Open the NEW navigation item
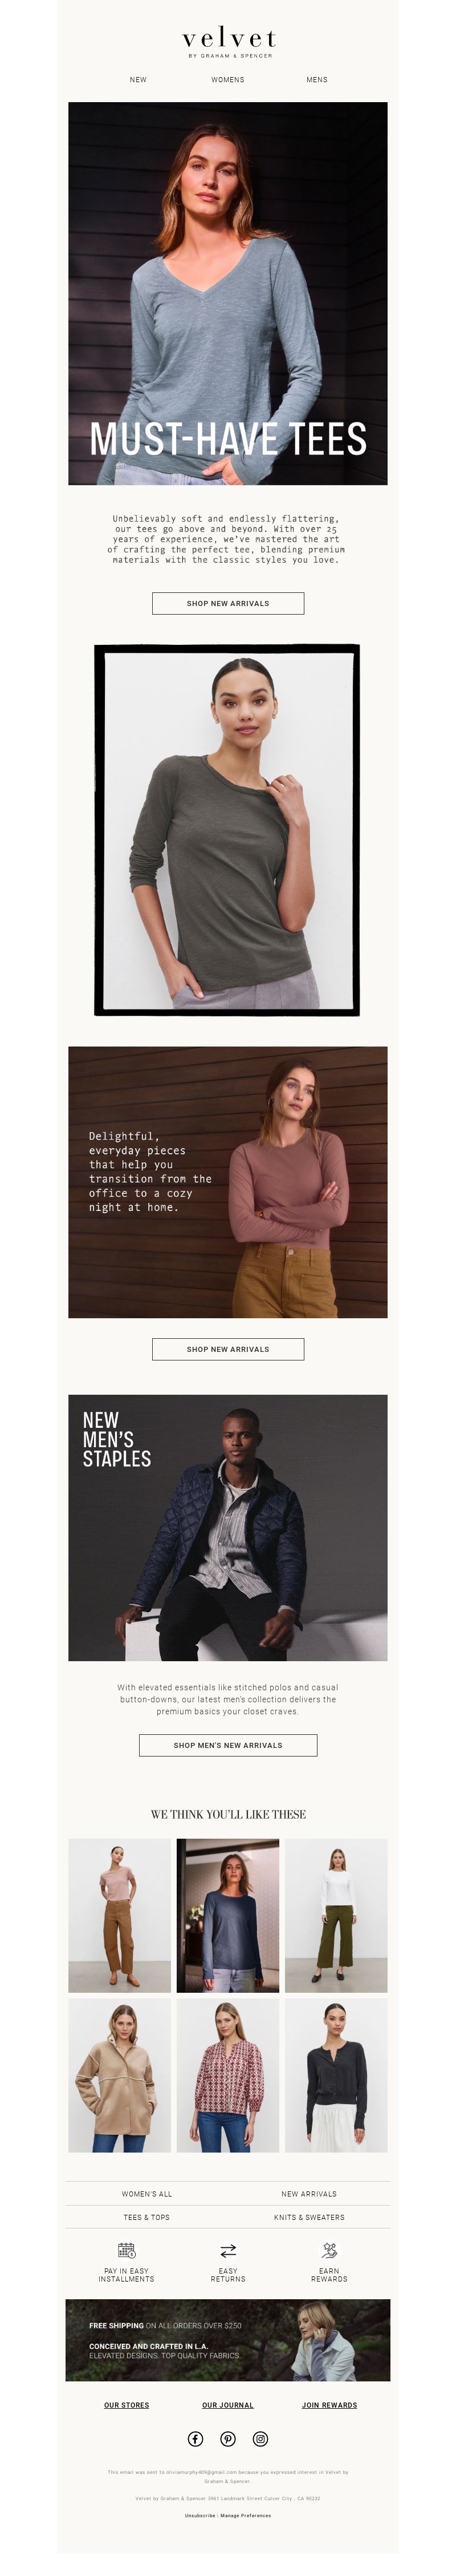456x2576 pixels. point(138,80)
